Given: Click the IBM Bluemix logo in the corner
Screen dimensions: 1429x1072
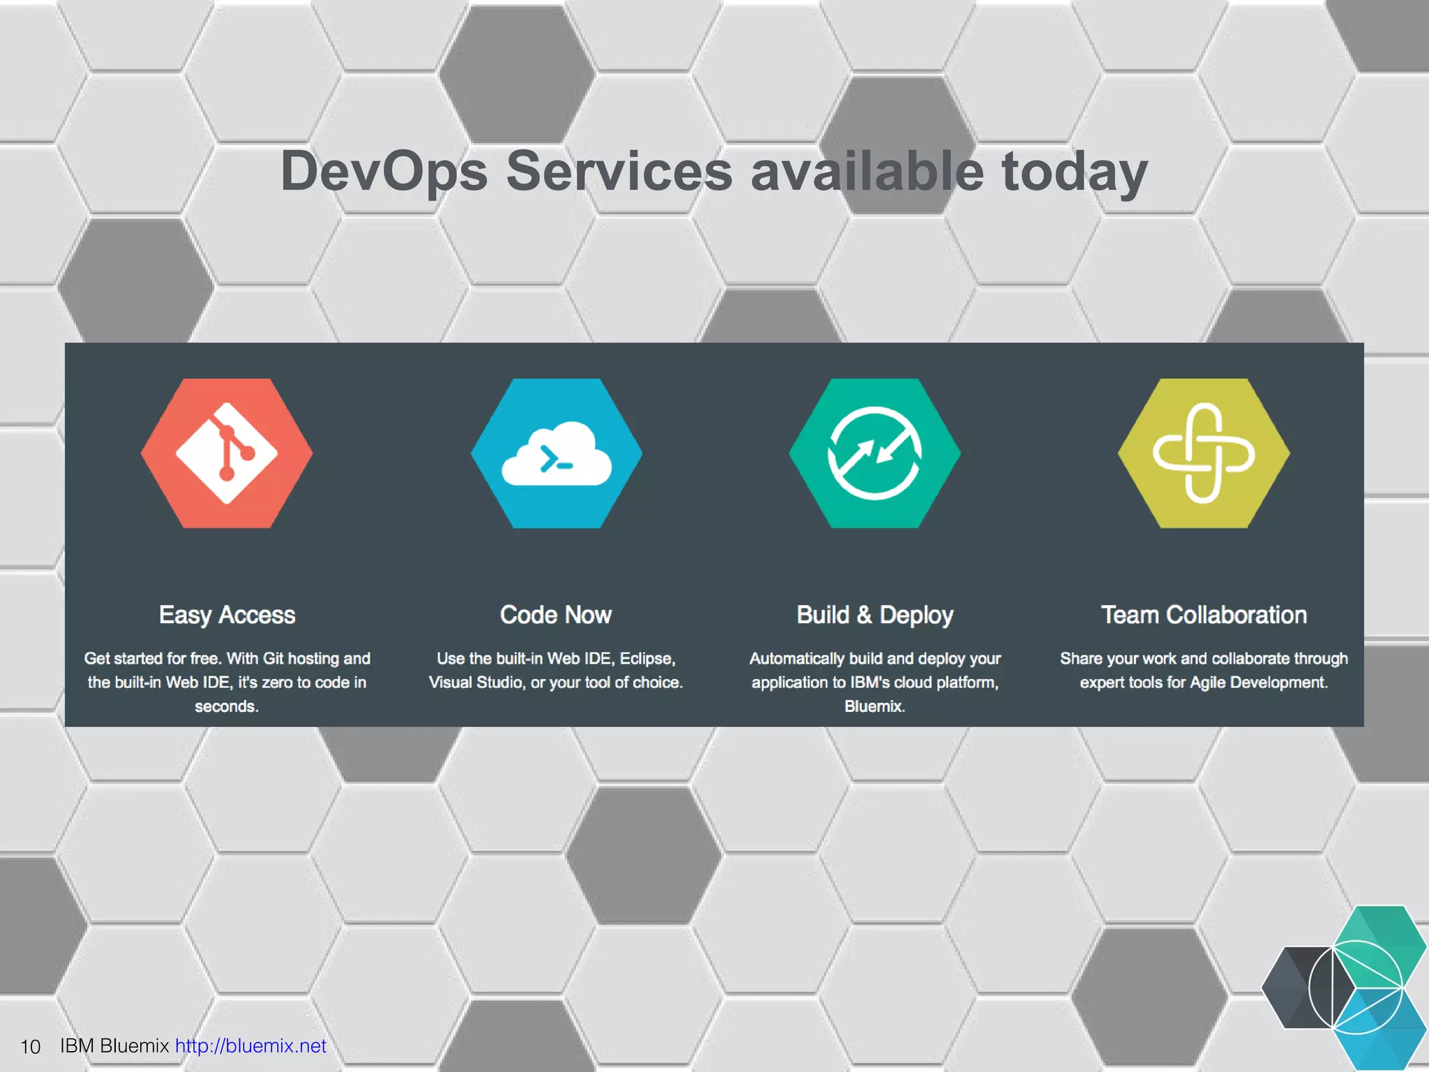Looking at the screenshot, I should 1344,987.
